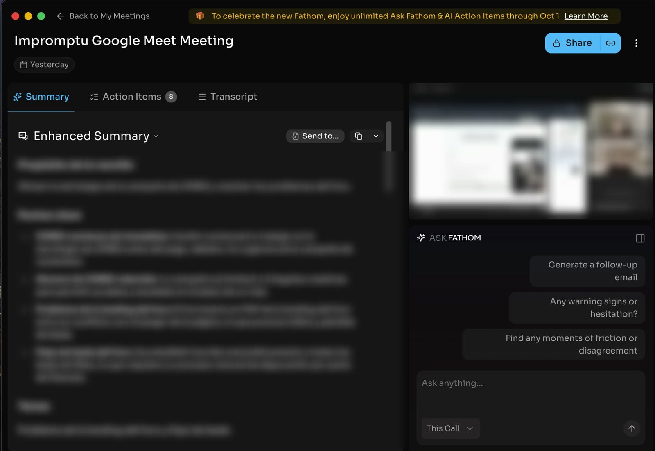Screen dimensions: 655x451
Task: Select the Generate a follow-up email suggestion
Action: [x=587, y=271]
